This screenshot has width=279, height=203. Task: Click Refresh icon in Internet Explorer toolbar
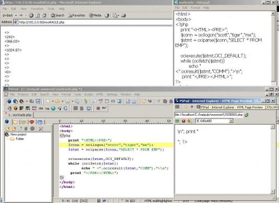[x=37, y=16]
